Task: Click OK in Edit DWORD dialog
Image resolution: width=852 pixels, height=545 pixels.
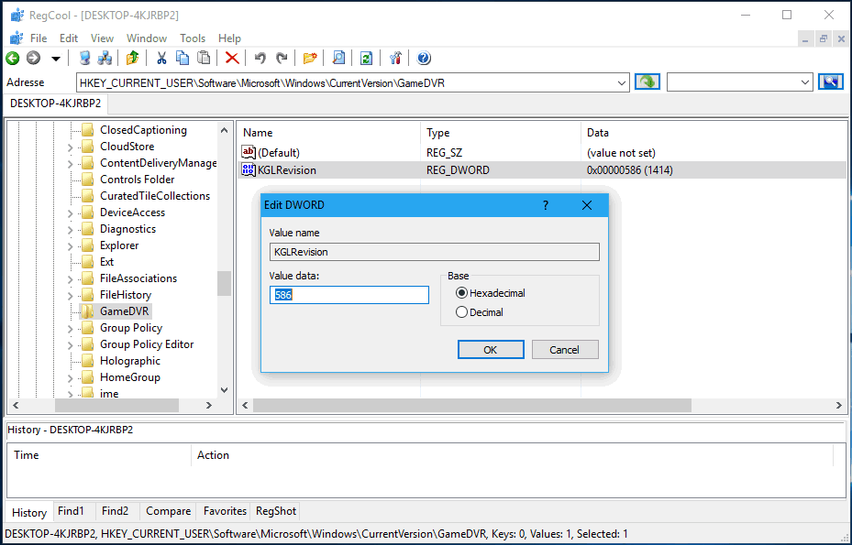Action: coord(491,350)
